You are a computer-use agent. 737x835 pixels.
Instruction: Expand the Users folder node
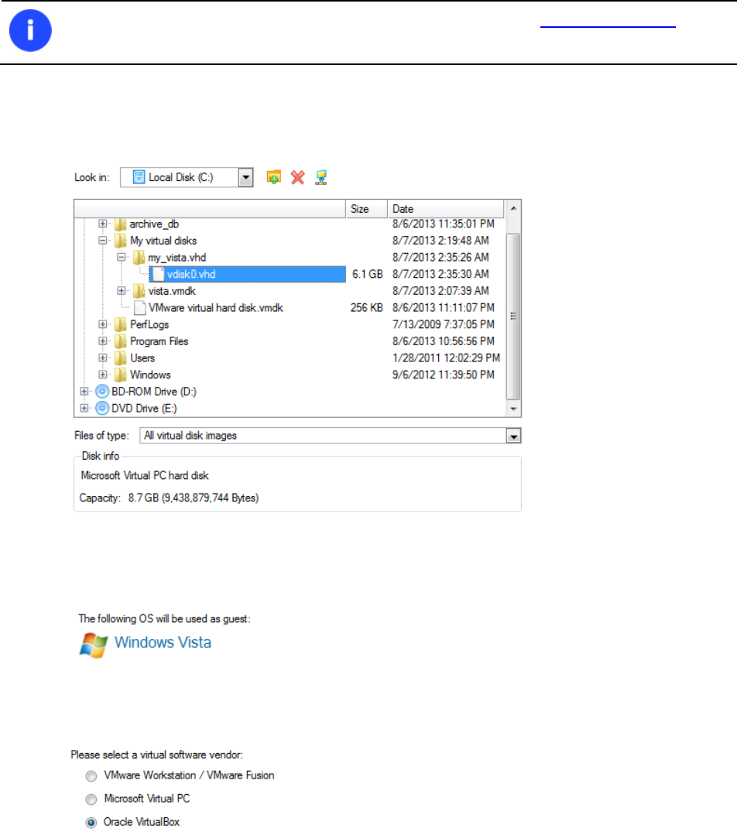(x=103, y=358)
